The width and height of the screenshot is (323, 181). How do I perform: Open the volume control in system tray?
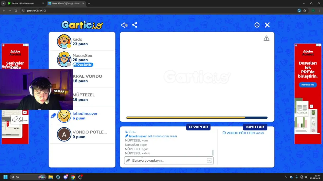[x=306, y=177]
